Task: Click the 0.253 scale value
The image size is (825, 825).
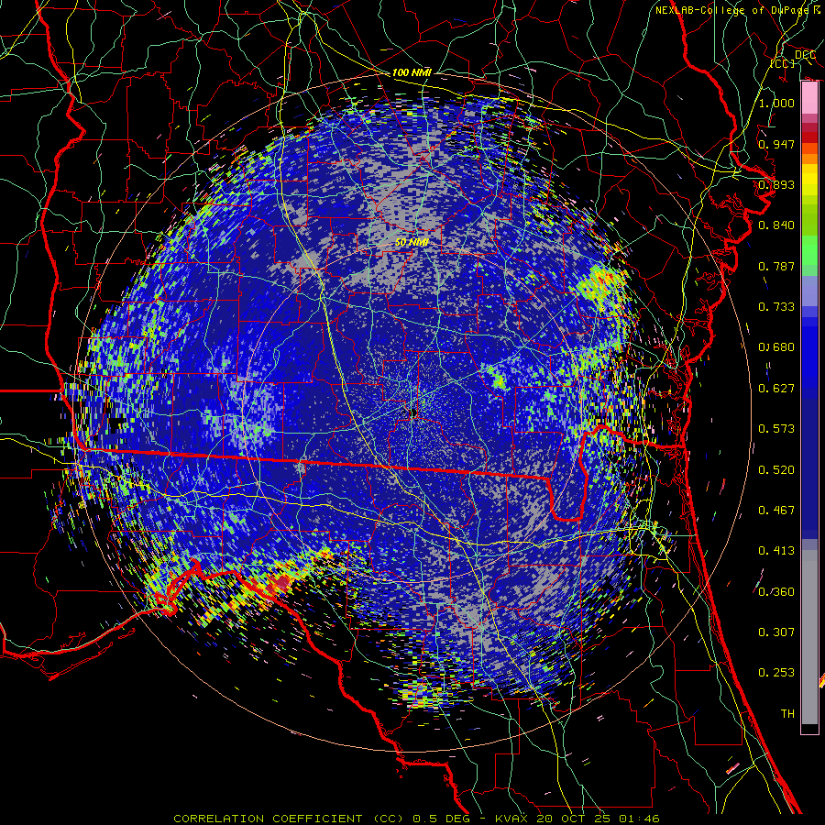Action: pyautogui.click(x=776, y=673)
